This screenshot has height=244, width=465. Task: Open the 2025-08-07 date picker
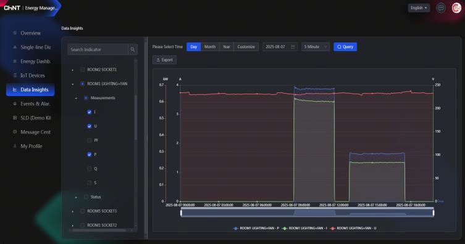(280, 47)
